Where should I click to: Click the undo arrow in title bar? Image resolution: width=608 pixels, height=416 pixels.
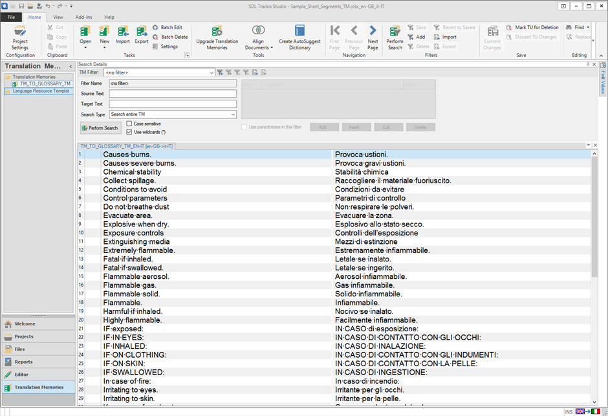[x=48, y=6]
